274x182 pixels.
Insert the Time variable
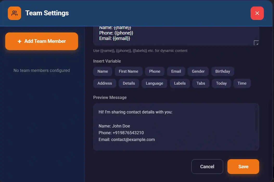pos(242,83)
